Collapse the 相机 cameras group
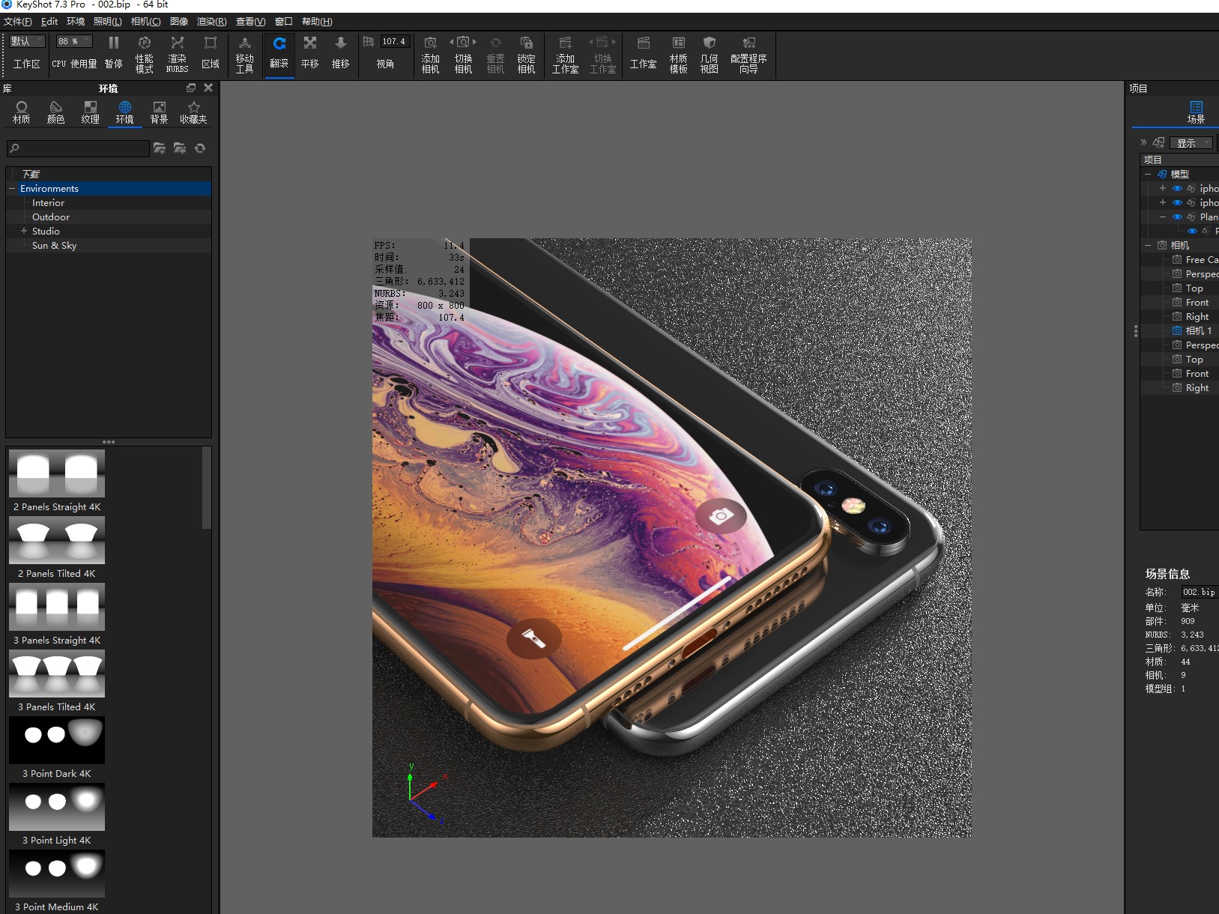The height and width of the screenshot is (914, 1219). click(1149, 245)
